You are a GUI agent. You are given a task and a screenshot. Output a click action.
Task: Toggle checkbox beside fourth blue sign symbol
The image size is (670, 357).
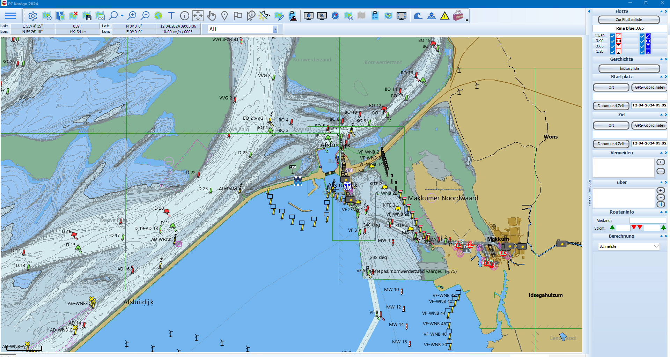pos(642,51)
